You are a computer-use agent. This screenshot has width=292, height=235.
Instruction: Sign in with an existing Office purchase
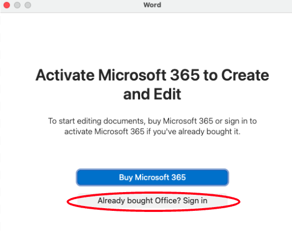[x=152, y=201]
